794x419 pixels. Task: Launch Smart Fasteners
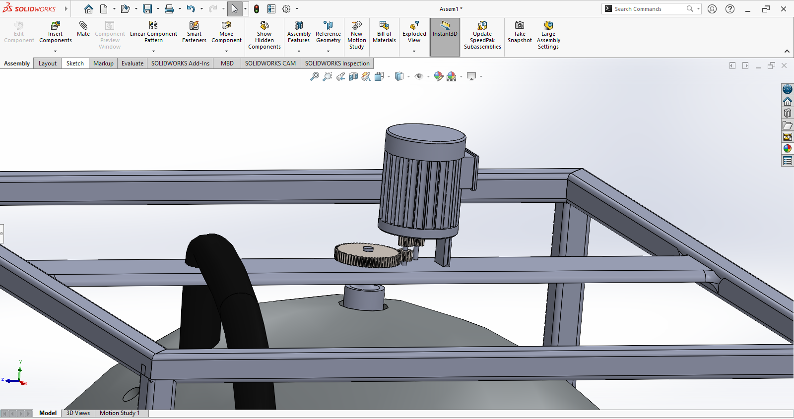tap(194, 32)
